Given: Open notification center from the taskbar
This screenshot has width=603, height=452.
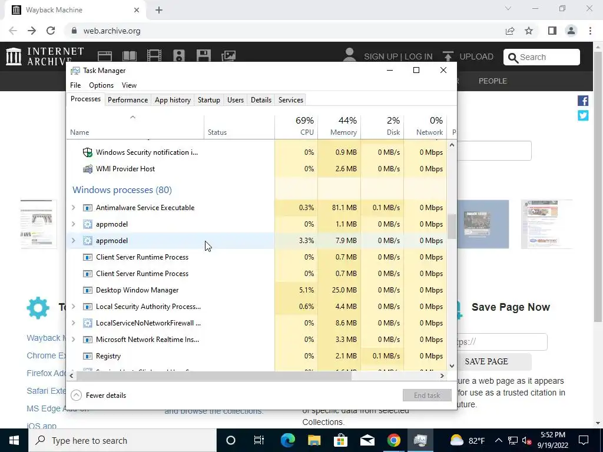Looking at the screenshot, I should pyautogui.click(x=584, y=440).
